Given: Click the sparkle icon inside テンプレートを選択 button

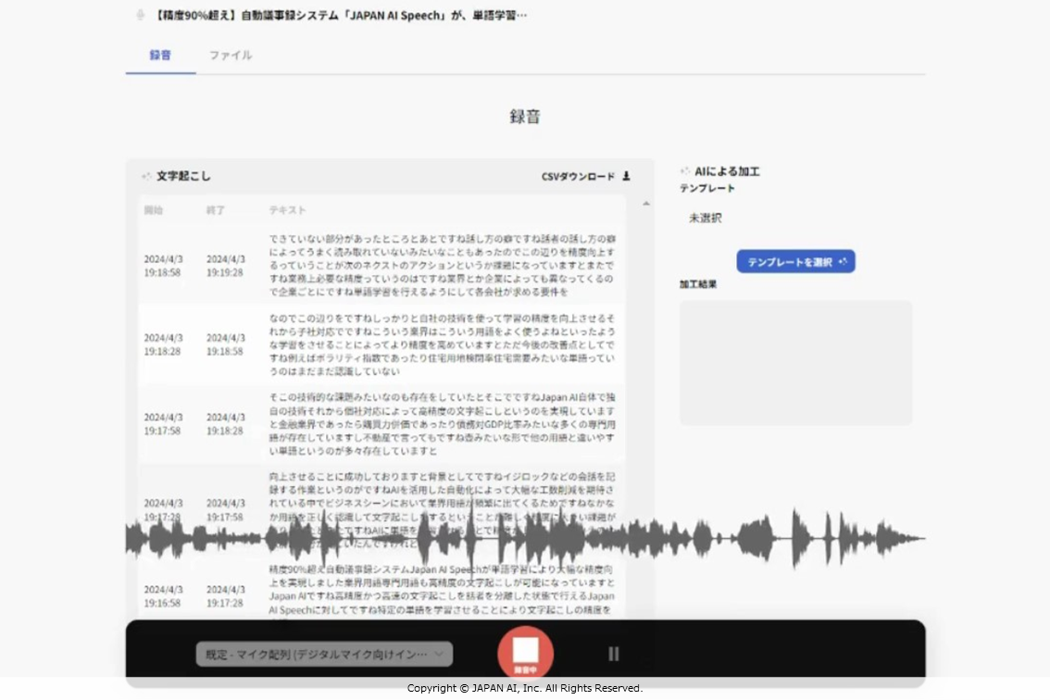Looking at the screenshot, I should click(x=843, y=261).
